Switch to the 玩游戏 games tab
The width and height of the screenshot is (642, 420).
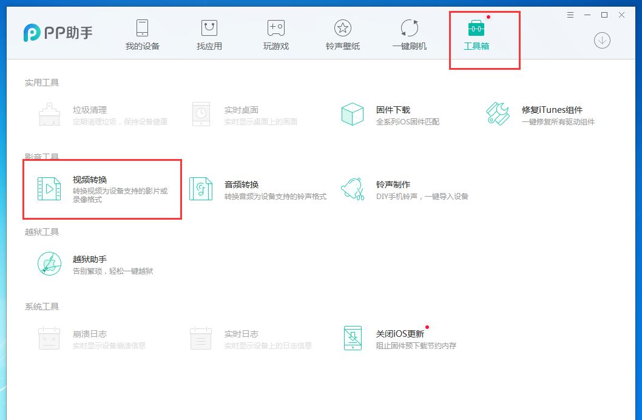point(275,33)
